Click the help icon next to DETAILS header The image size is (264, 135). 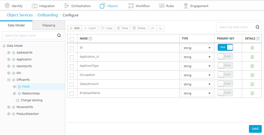click(x=258, y=39)
